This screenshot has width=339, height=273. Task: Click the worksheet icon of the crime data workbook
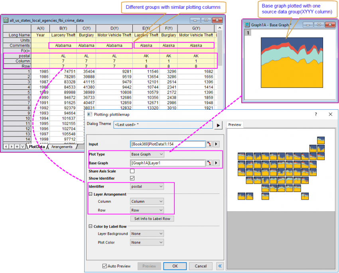6,20
